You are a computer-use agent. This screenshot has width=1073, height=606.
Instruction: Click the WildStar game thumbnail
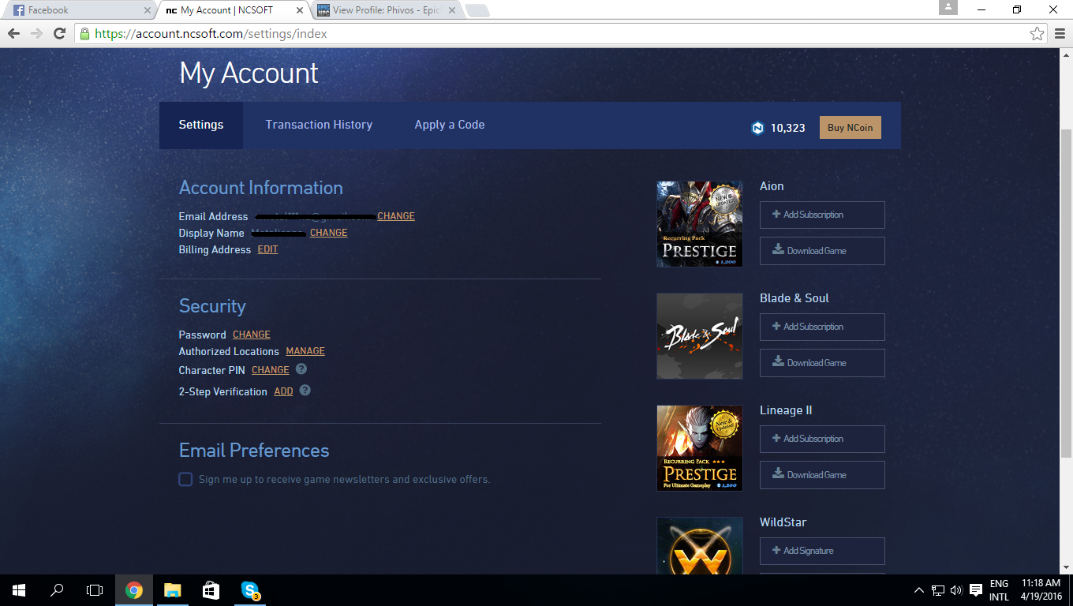tap(700, 546)
